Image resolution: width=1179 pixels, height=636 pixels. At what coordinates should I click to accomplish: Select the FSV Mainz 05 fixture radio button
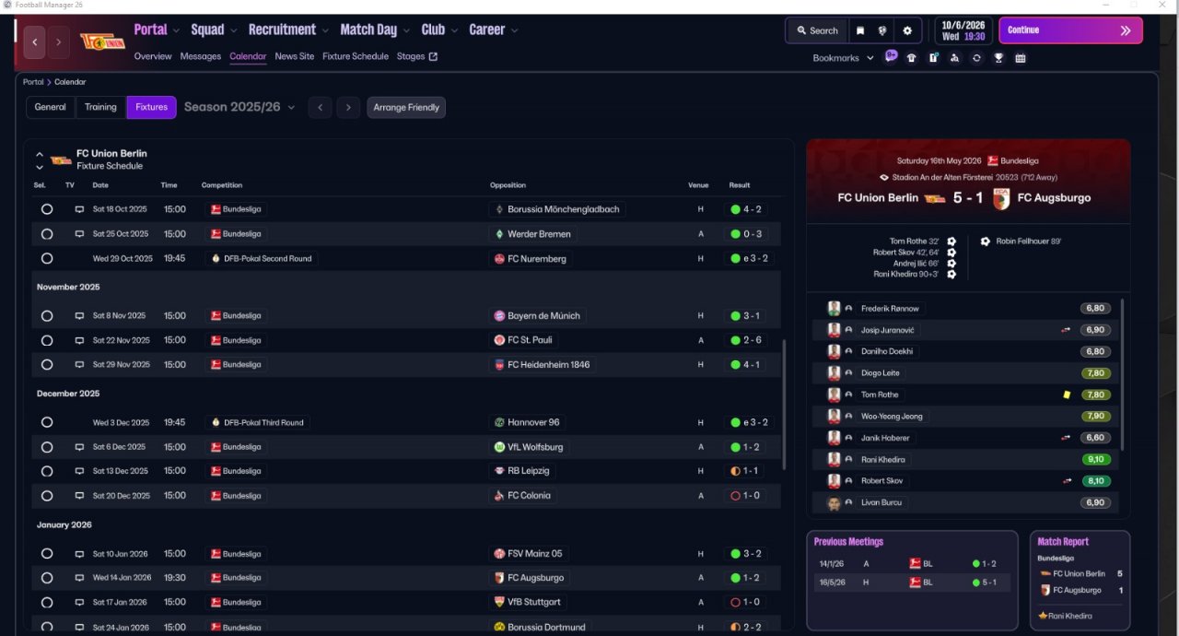pos(47,554)
